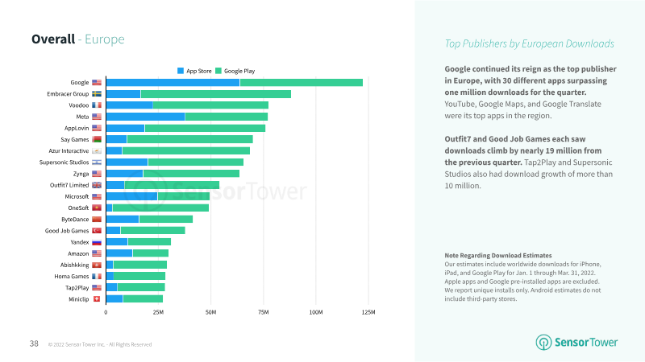The image size is (645, 362).
Task: Click the Turkey flag next to Good Job Games
Action: pyautogui.click(x=97, y=231)
